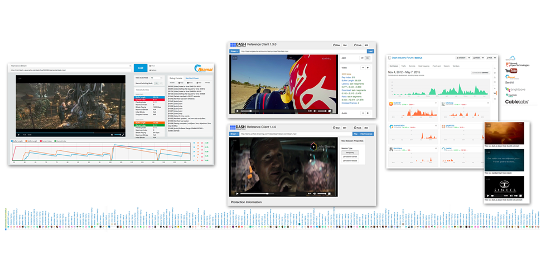Click Star button in Reference Client 1.4.0
This screenshot has width=541, height=270.
point(336,128)
